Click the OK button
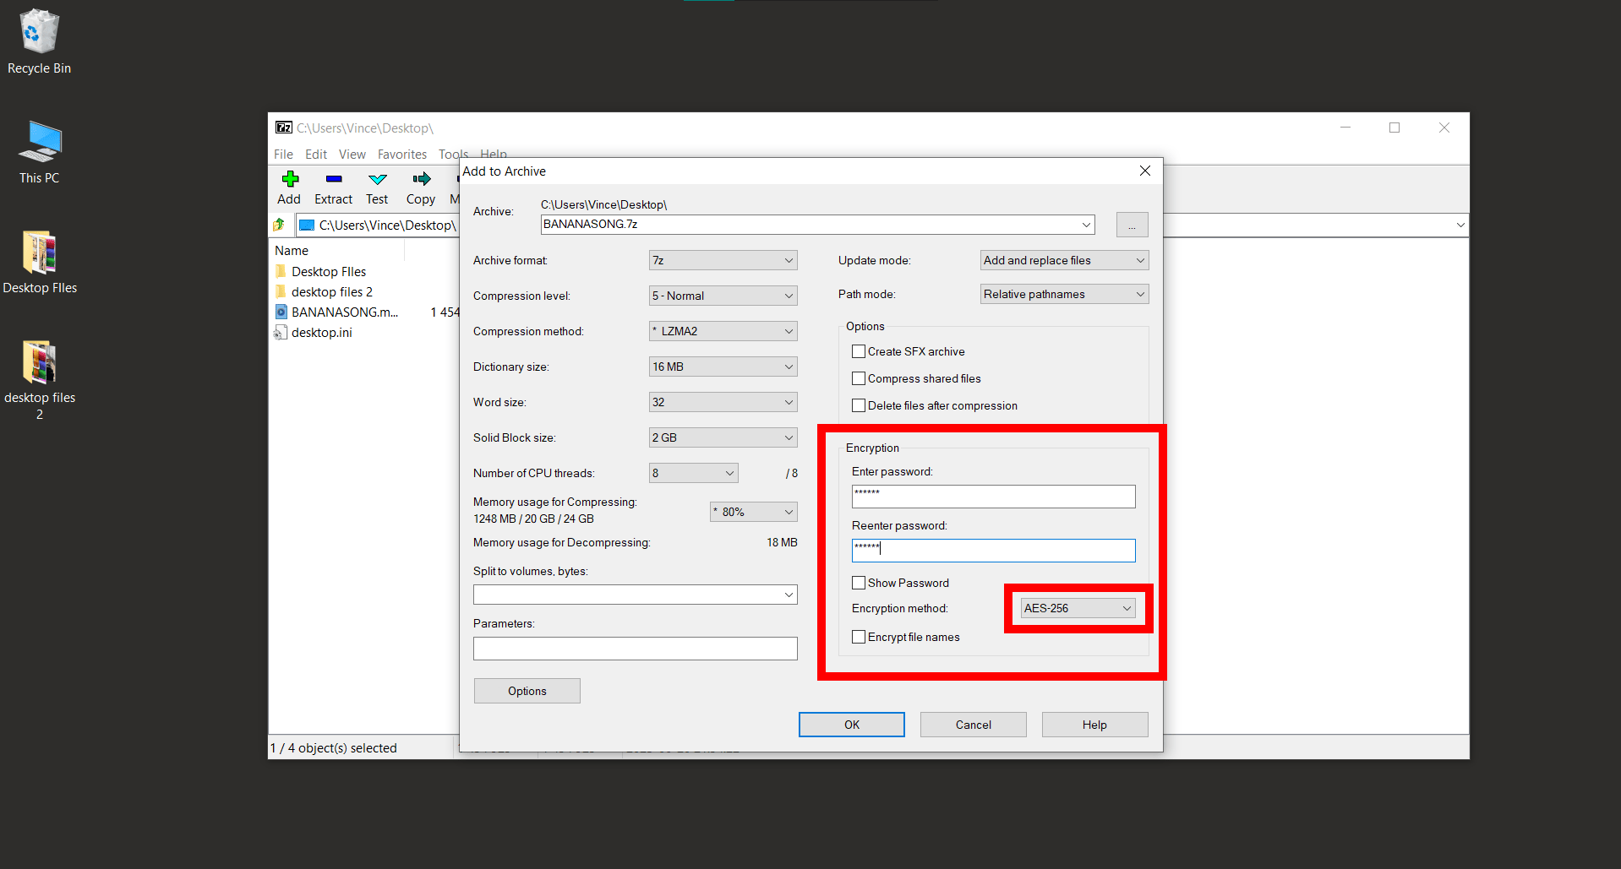 point(851,725)
